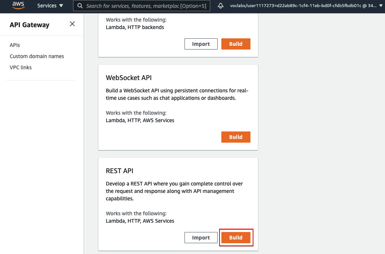Import a REST API
This screenshot has height=254, width=385.
pos(201,238)
